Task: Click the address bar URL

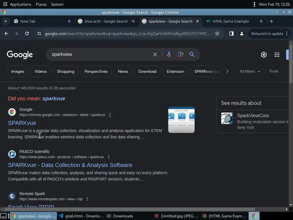Action: tap(128, 34)
